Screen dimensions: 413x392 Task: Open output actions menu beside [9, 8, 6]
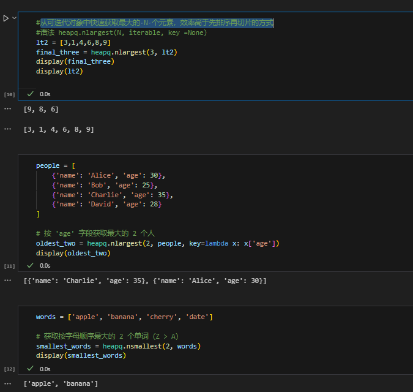(7, 108)
